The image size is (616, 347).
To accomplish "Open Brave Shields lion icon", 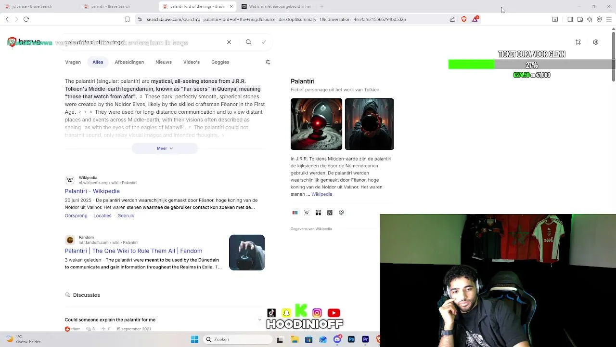I will click(464, 19).
